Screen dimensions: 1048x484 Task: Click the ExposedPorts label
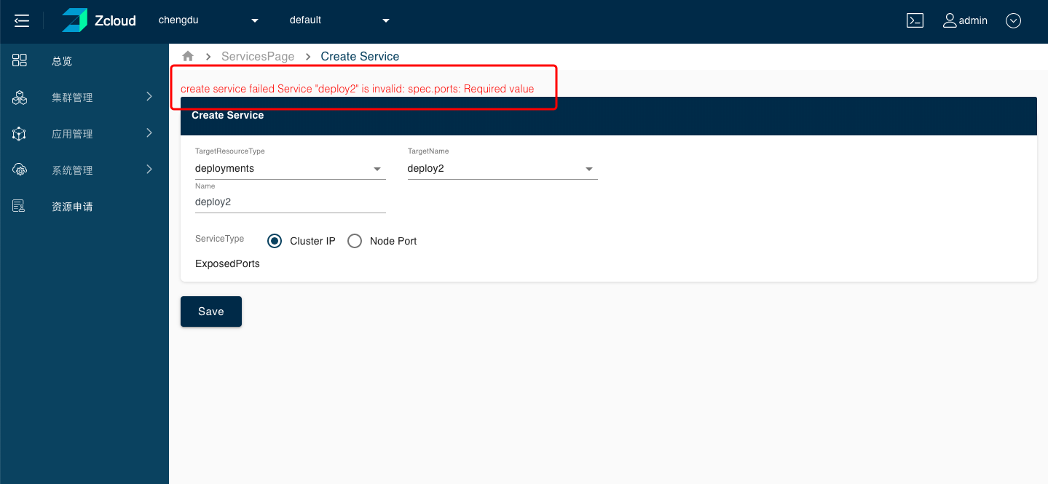[227, 263]
